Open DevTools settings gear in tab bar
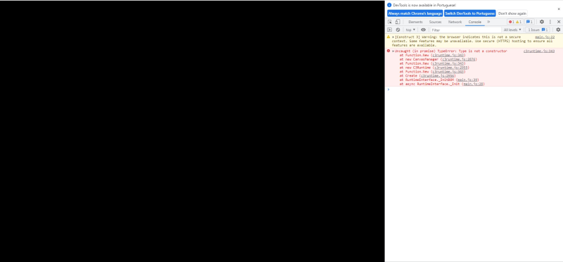Screen dimensions: 563x262 542,22
